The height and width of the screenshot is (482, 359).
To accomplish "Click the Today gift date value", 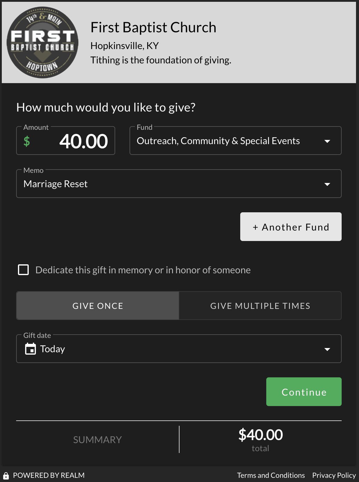I will [53, 349].
